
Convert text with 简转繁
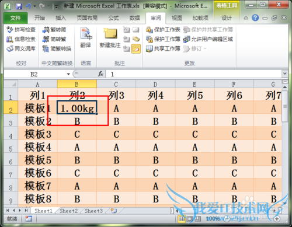point(54,39)
